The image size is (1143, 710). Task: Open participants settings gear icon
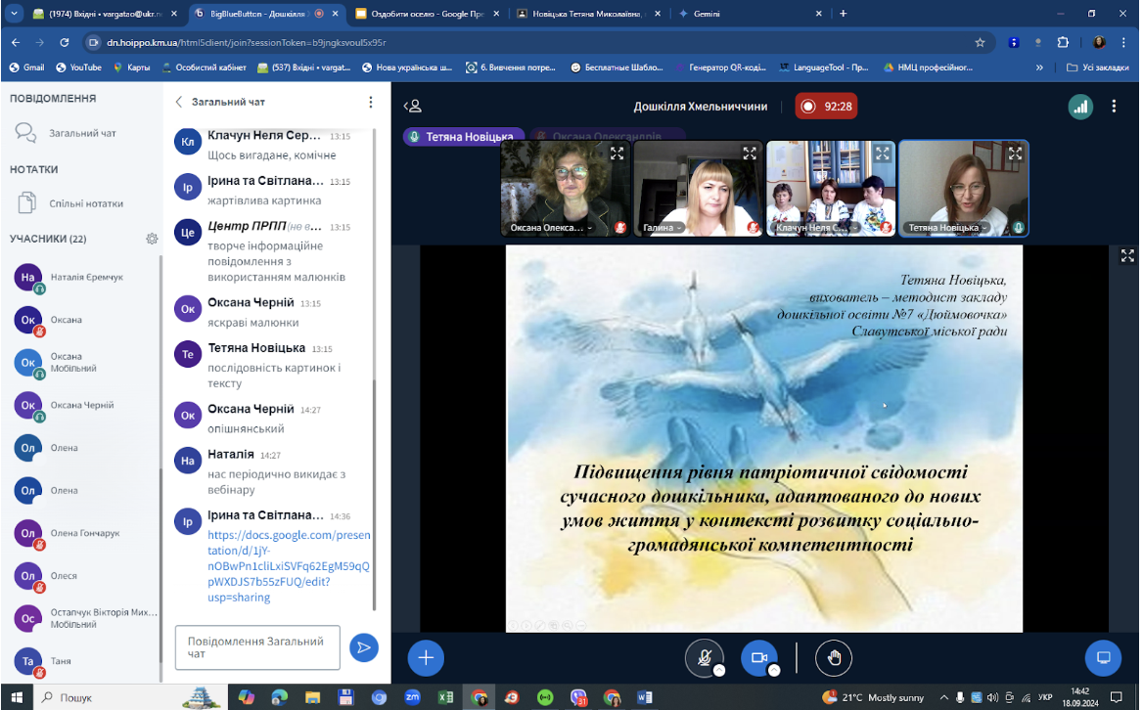pos(152,239)
